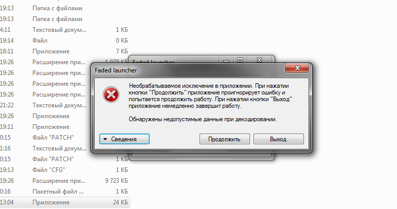The height and width of the screenshot is (209, 397).
Task: Select the second Папка с файлами row
Action: 65,19
